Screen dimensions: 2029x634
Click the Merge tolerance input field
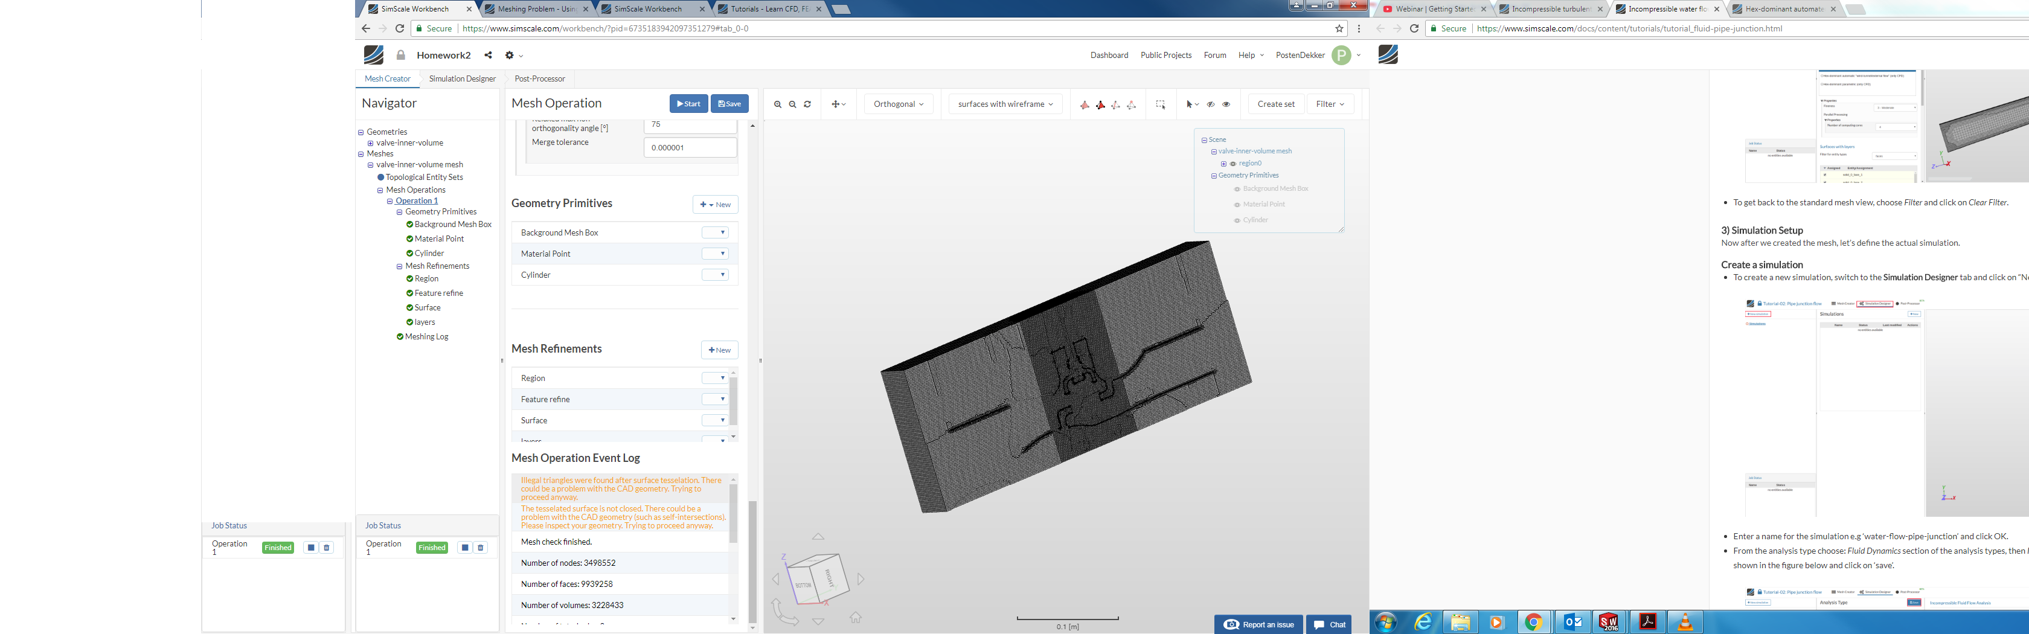click(x=690, y=147)
